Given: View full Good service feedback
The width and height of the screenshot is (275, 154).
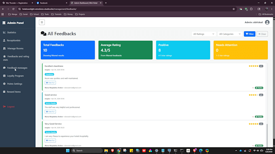Looking at the screenshot, I should click(50, 112).
